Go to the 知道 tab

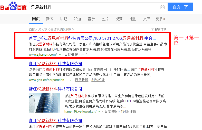[77, 19]
